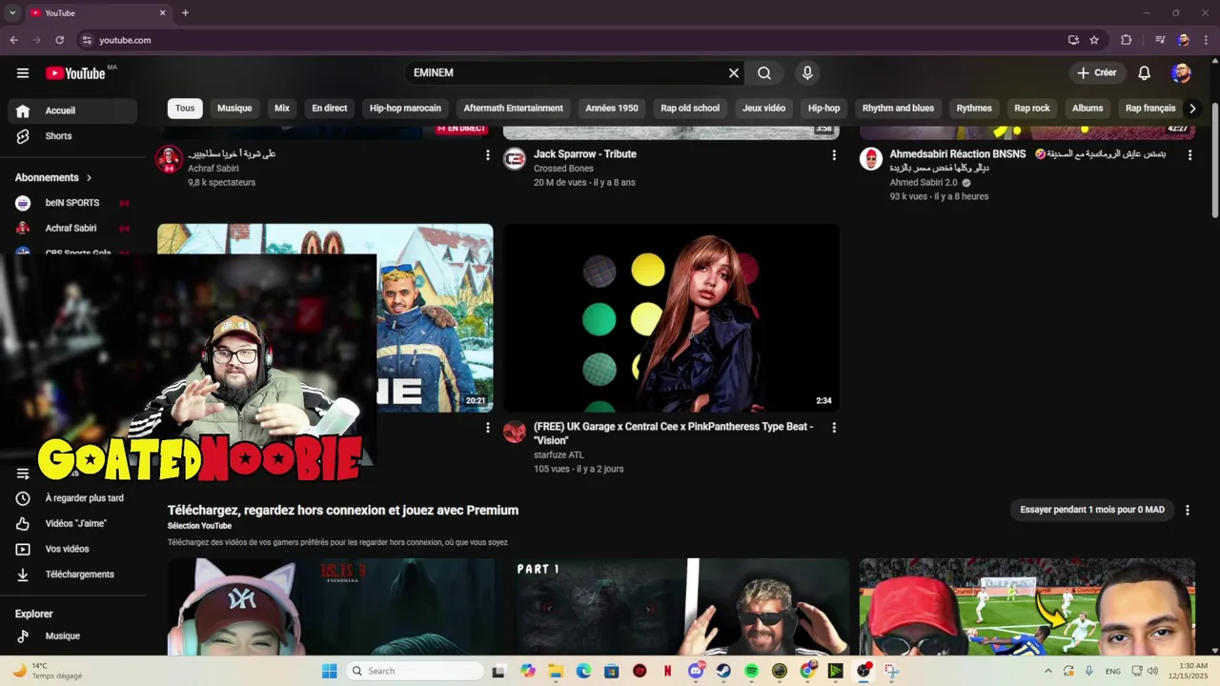Open options for Premium section

[x=1187, y=511]
